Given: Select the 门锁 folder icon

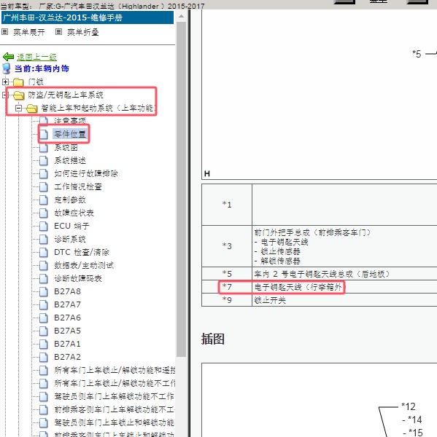Looking at the screenshot, I should click(18, 82).
